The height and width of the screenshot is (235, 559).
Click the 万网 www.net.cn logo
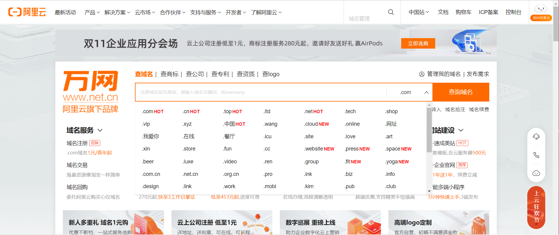(90, 92)
